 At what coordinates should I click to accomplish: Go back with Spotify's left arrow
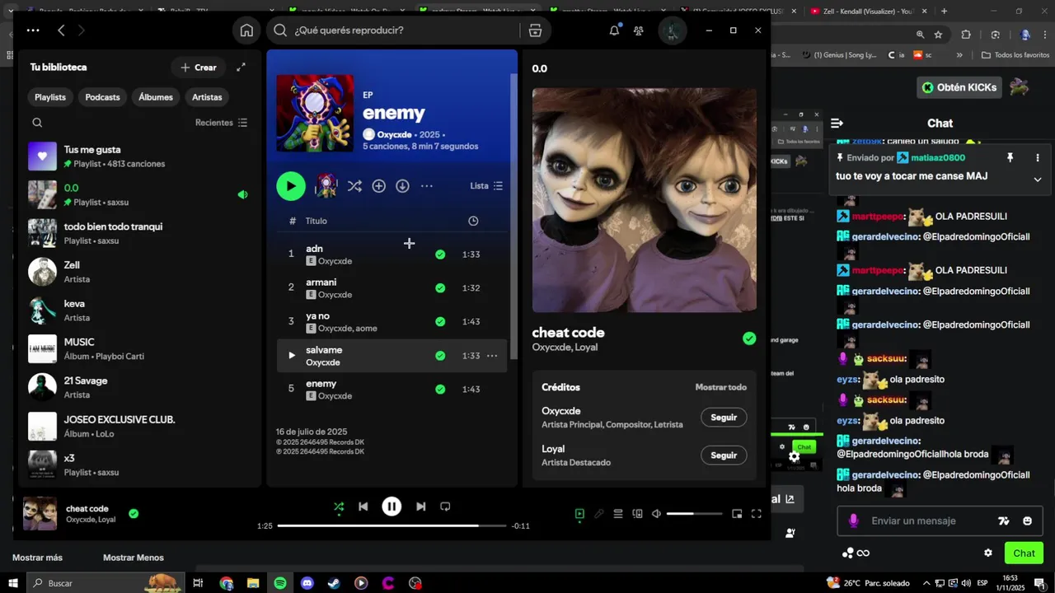click(61, 30)
